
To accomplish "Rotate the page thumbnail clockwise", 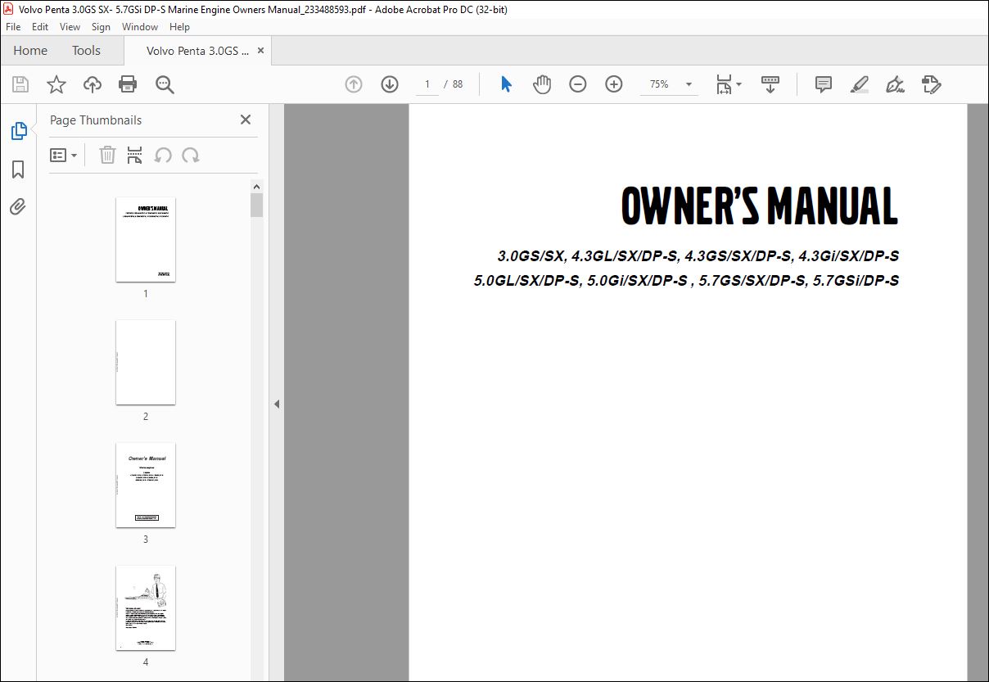I will point(191,155).
